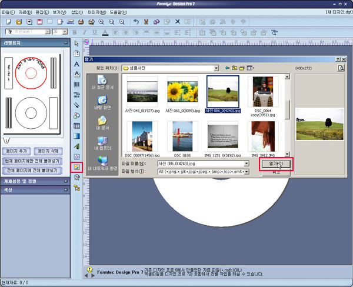Expand the 파일 이름 filename dropdown
This screenshot has height=287, width=353.
pyautogui.click(x=247, y=163)
